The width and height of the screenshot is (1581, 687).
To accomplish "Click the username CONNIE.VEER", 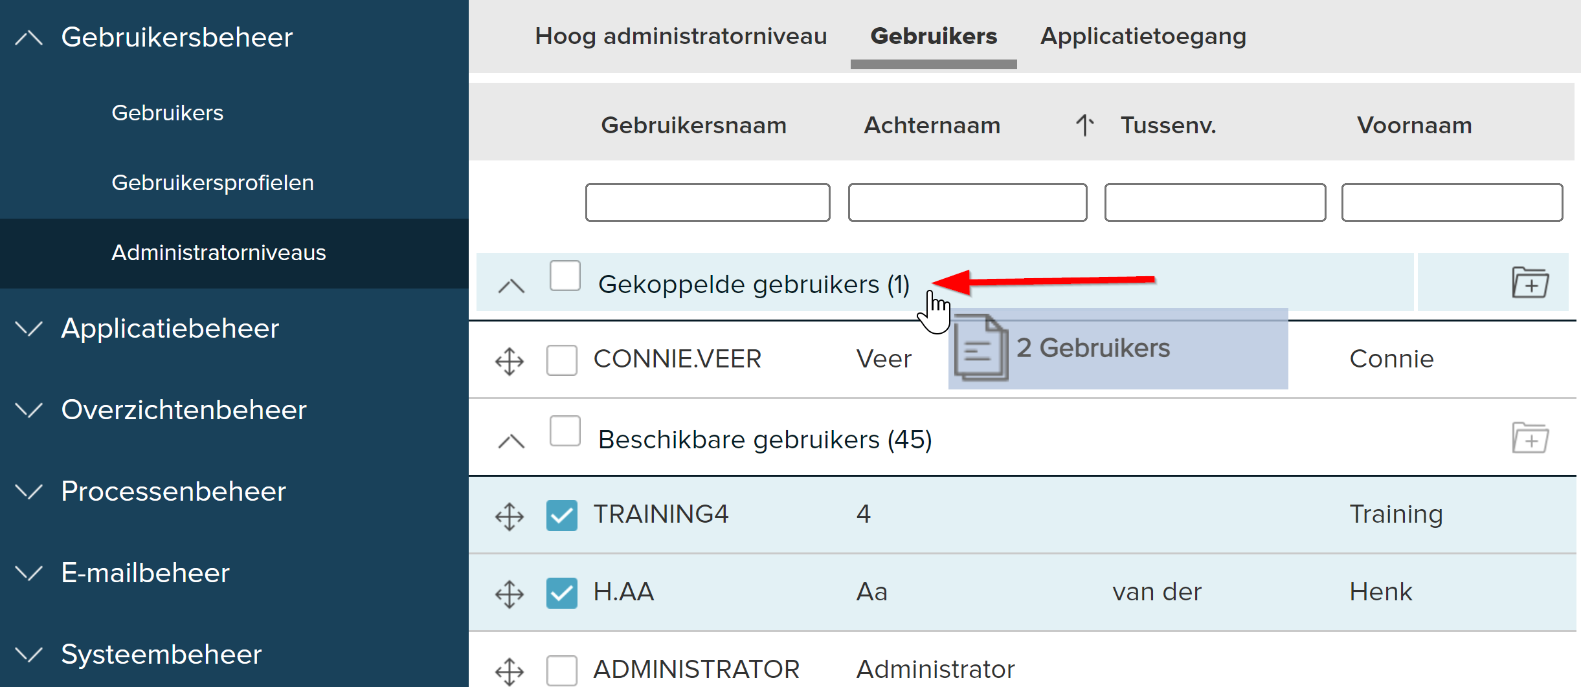I will click(x=677, y=359).
